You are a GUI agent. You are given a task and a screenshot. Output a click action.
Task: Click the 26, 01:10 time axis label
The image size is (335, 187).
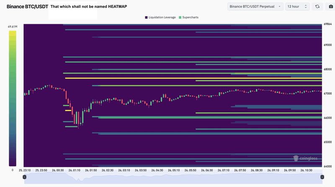click(x=75, y=170)
